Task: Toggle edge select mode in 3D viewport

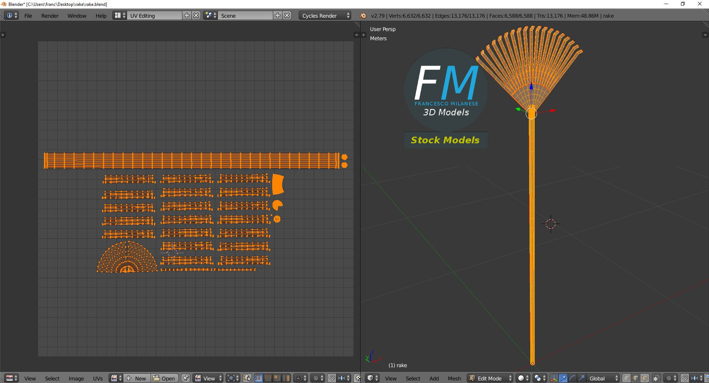Action: tap(636, 378)
